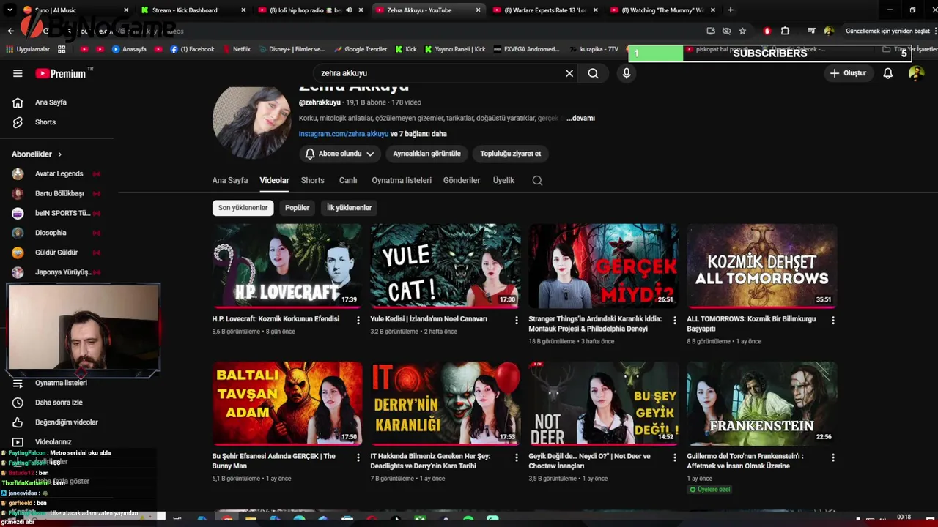
Task: Open the YouTube hamburger guide menu
Action: (18, 73)
